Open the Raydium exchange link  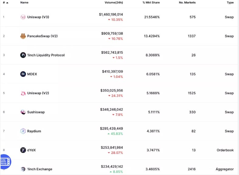coord(34,131)
